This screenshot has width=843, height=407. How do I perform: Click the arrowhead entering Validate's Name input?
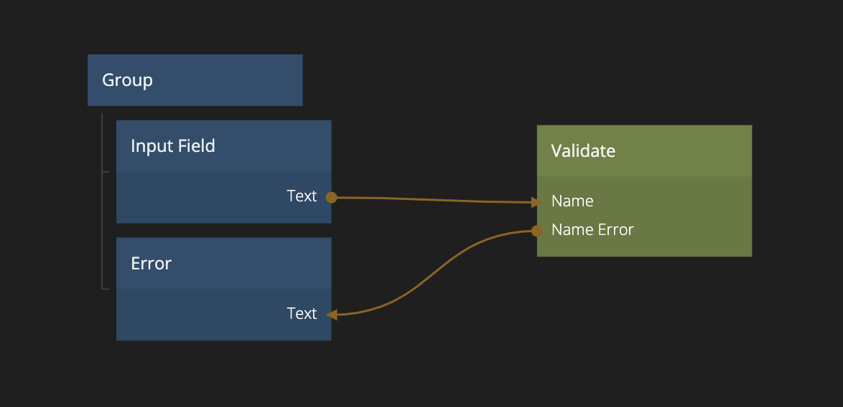[x=536, y=203]
